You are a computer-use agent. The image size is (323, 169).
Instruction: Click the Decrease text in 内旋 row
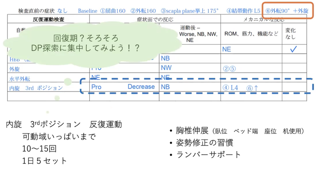pos(141,87)
